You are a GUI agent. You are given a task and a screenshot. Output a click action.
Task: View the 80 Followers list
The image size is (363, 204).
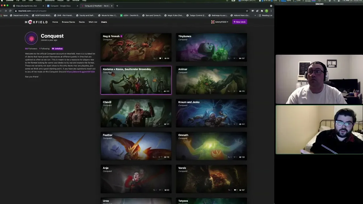[31, 49]
